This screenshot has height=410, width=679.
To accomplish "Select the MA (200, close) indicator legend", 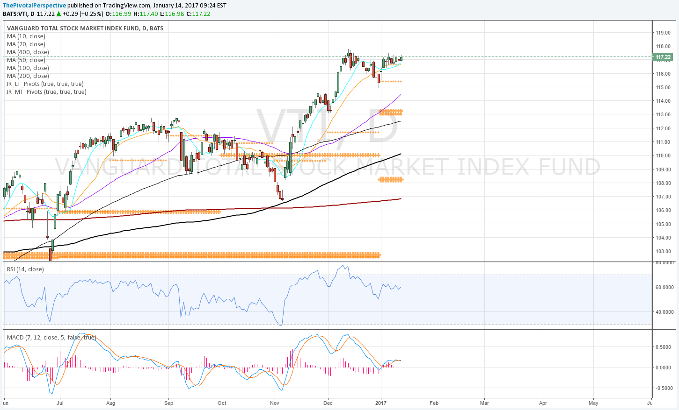I will [28, 76].
